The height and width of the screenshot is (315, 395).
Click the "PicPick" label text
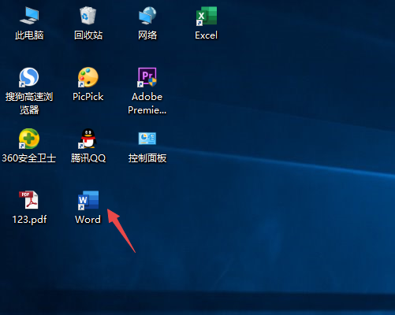click(88, 97)
